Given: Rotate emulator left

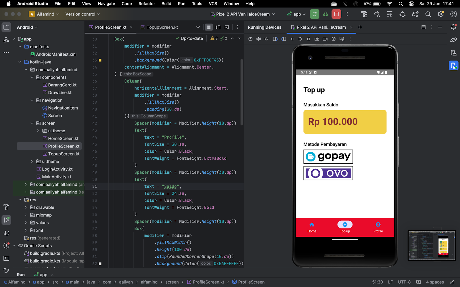Looking at the screenshot, I should pyautogui.click(x=275, y=39).
